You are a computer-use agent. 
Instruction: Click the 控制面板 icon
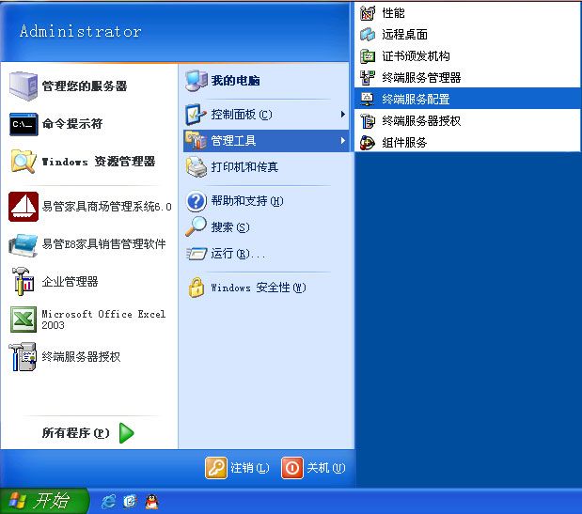click(196, 115)
